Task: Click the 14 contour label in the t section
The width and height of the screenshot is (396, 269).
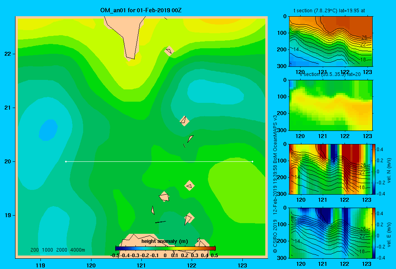Action: (x=296, y=49)
